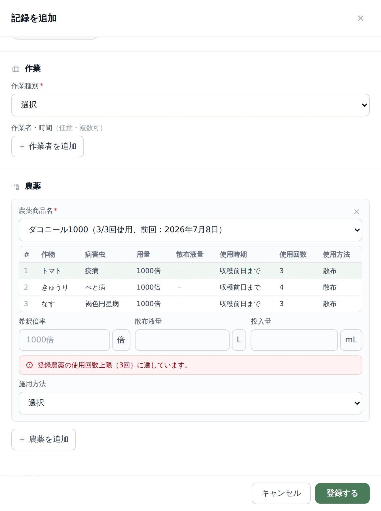Click the 農薬商品名 label

(x=36, y=211)
